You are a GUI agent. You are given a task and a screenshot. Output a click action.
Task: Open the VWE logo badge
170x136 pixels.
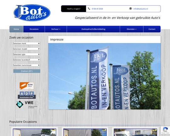click(x=27, y=105)
